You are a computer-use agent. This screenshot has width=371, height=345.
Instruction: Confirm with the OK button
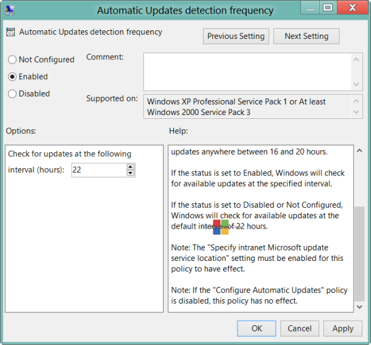(257, 328)
